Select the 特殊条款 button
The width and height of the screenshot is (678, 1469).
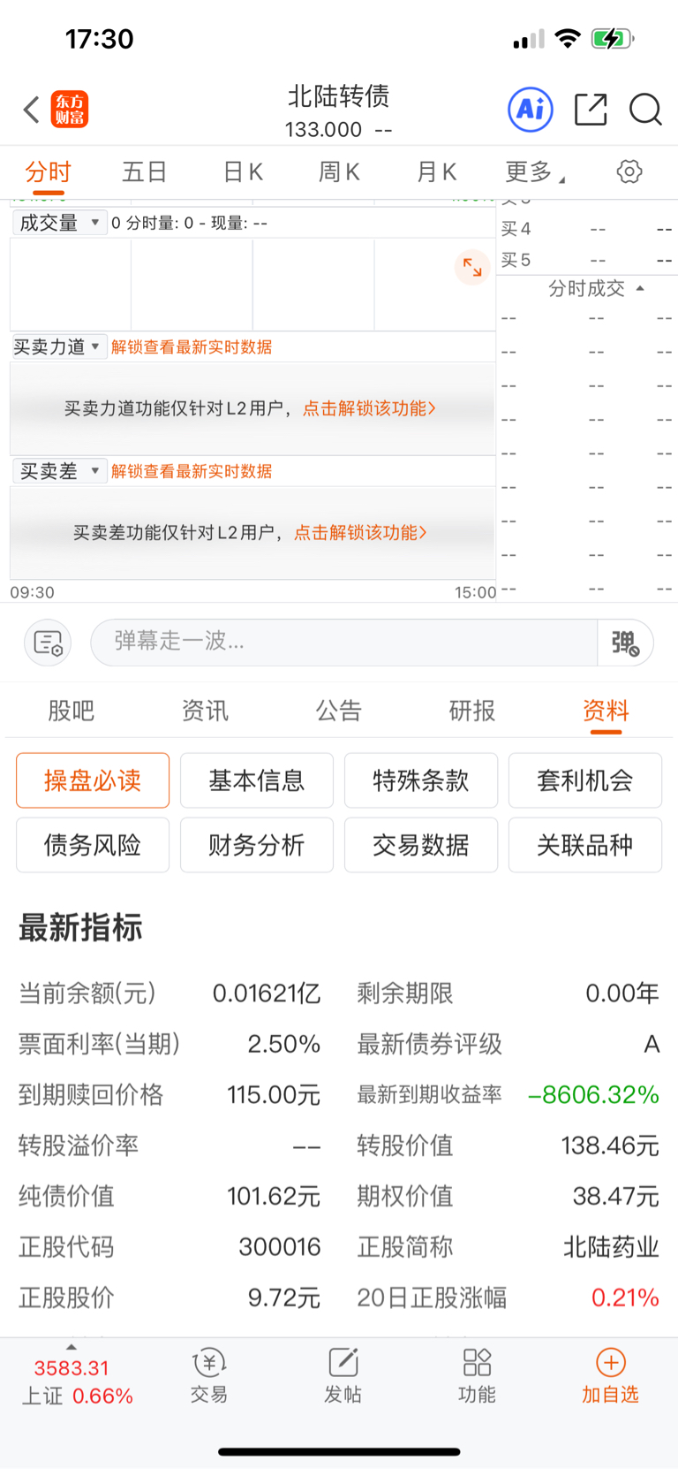[421, 780]
